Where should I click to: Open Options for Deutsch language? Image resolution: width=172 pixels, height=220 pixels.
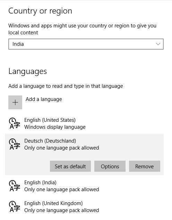[110, 166]
